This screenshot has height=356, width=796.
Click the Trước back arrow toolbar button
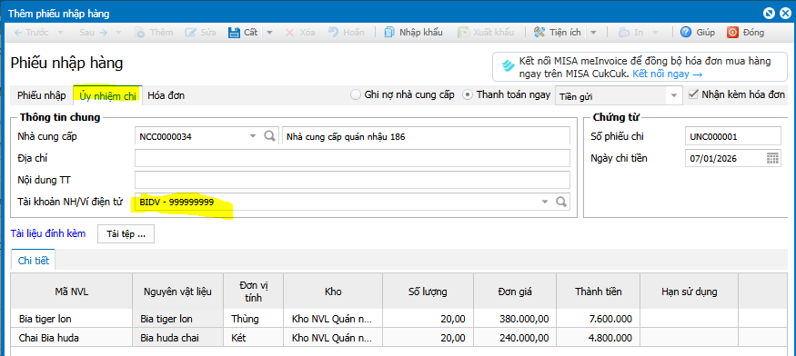(x=31, y=33)
